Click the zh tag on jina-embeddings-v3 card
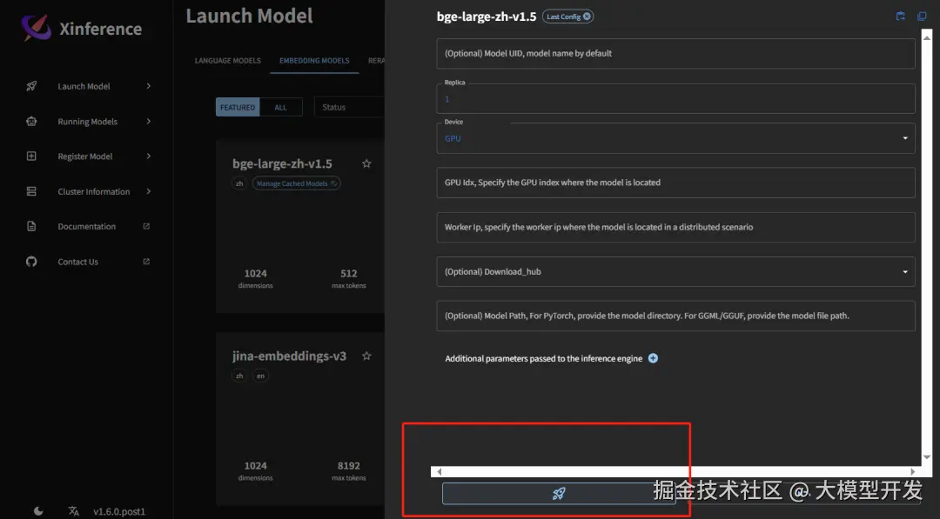 (x=239, y=376)
